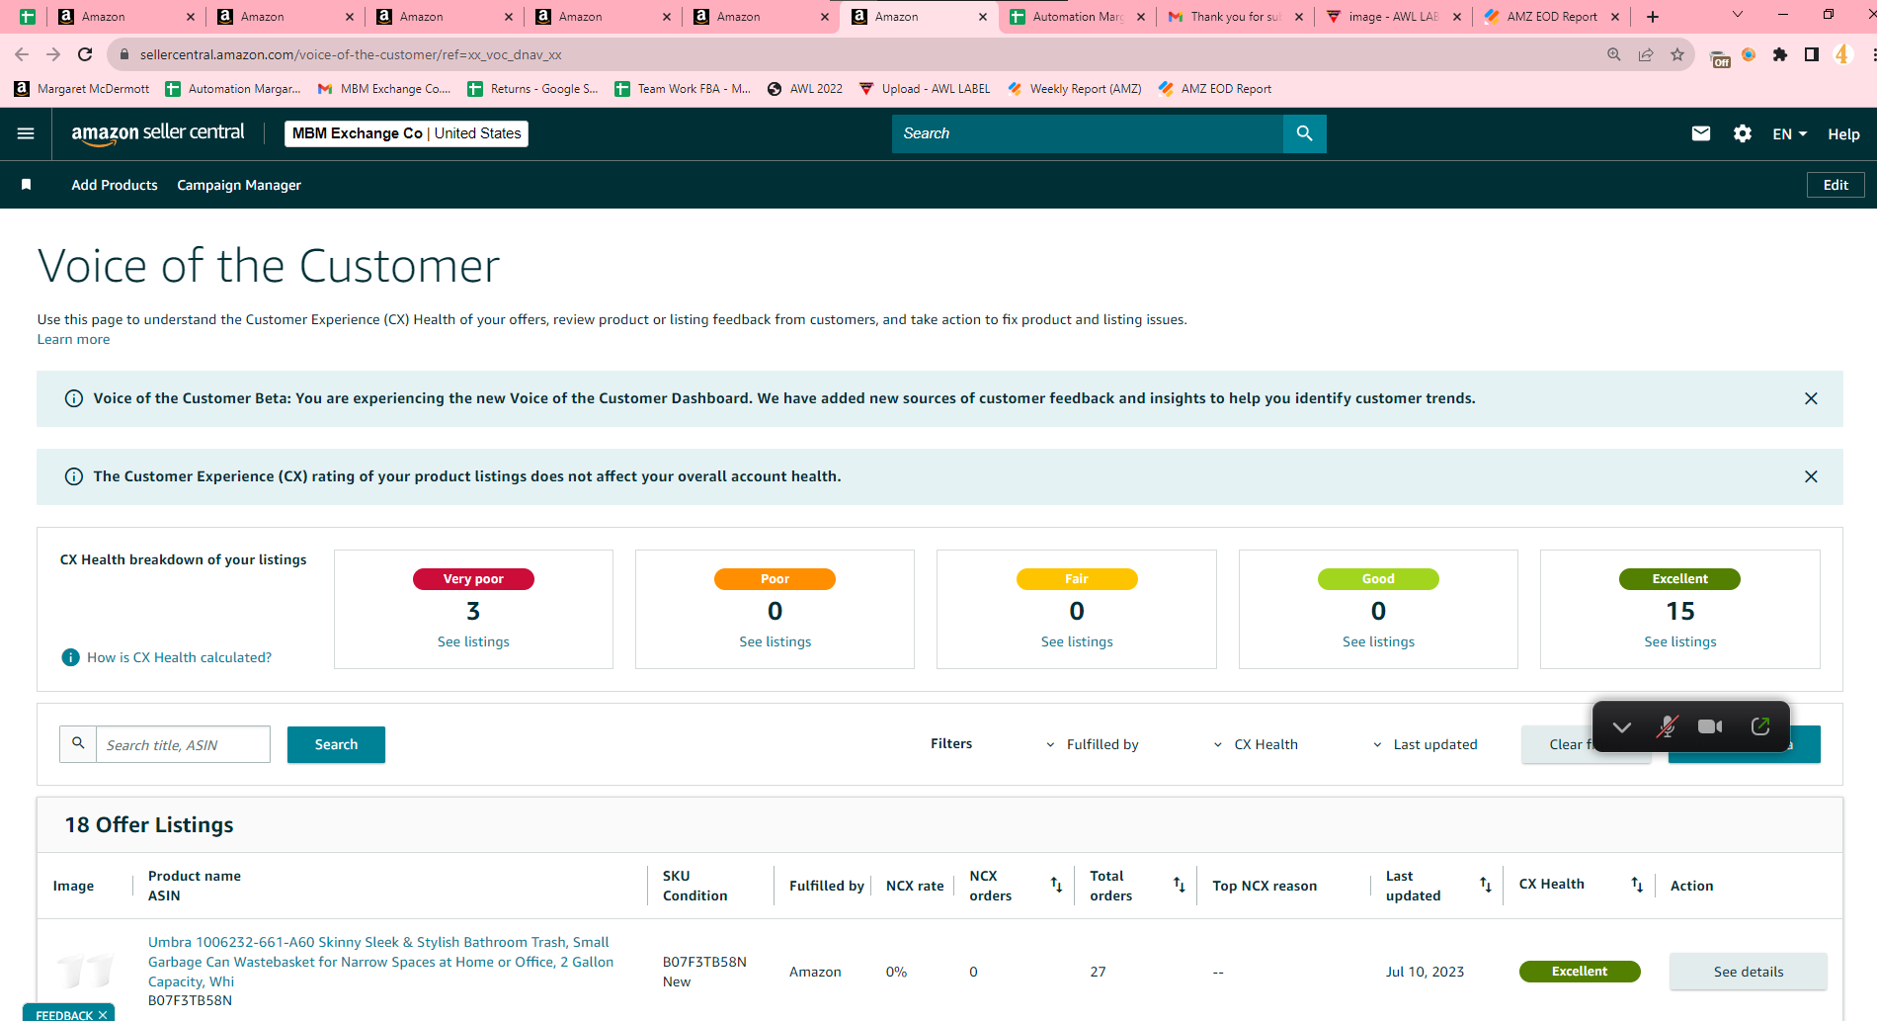Focus the Seller Central top search box
The height and width of the screenshot is (1021, 1877).
[1087, 133]
